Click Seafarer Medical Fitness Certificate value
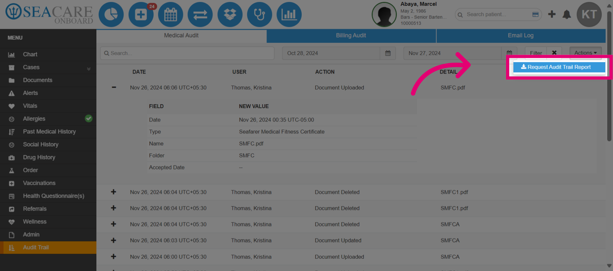 click(282, 132)
